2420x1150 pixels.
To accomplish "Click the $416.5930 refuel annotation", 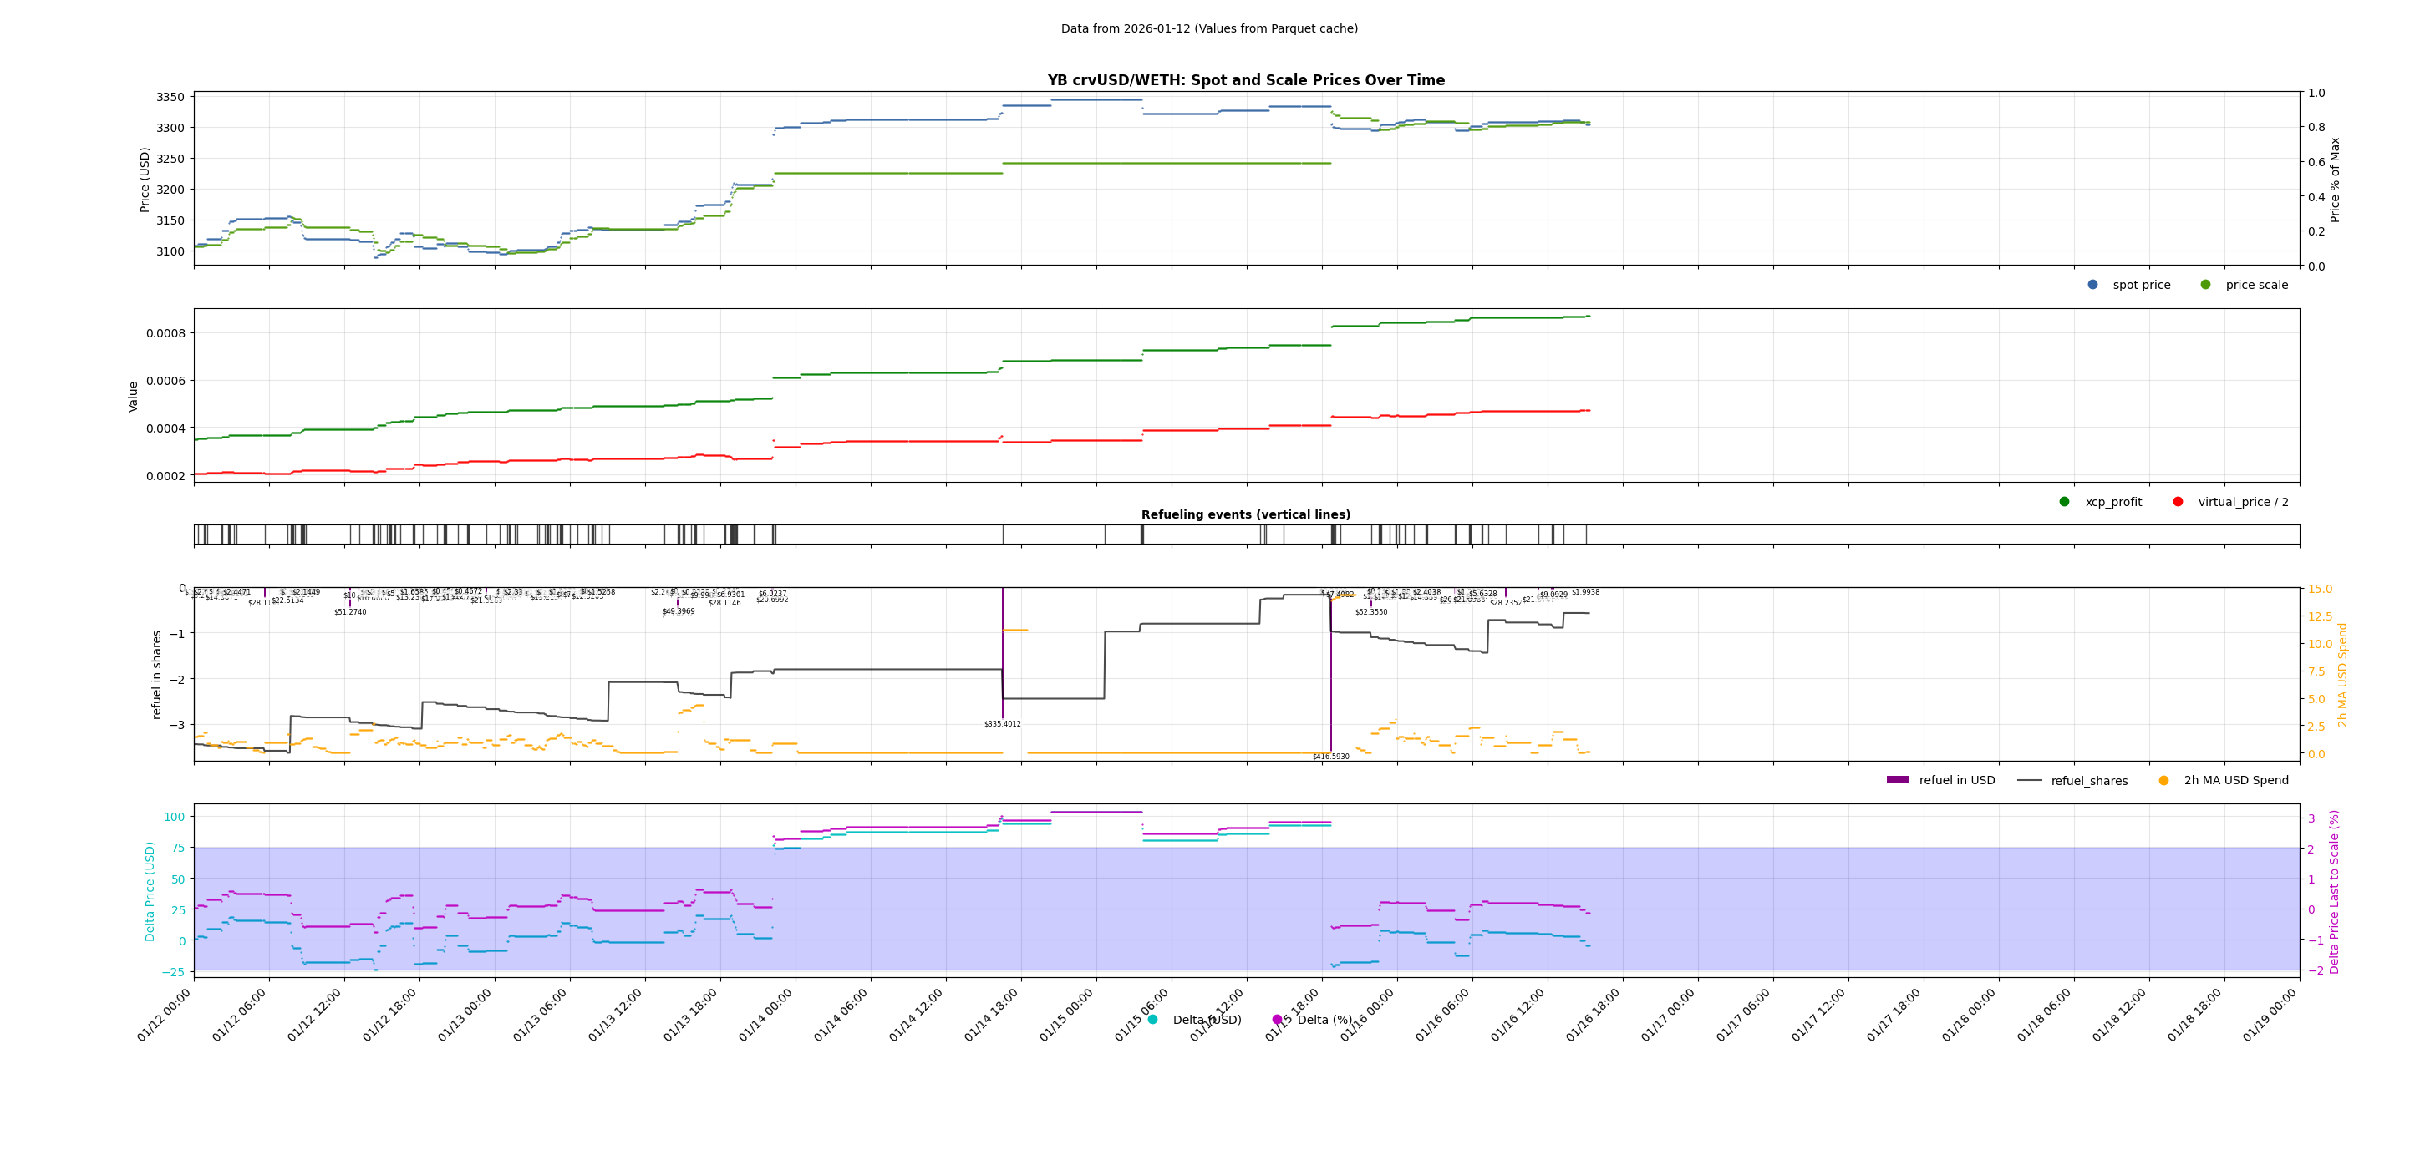I will (1330, 757).
